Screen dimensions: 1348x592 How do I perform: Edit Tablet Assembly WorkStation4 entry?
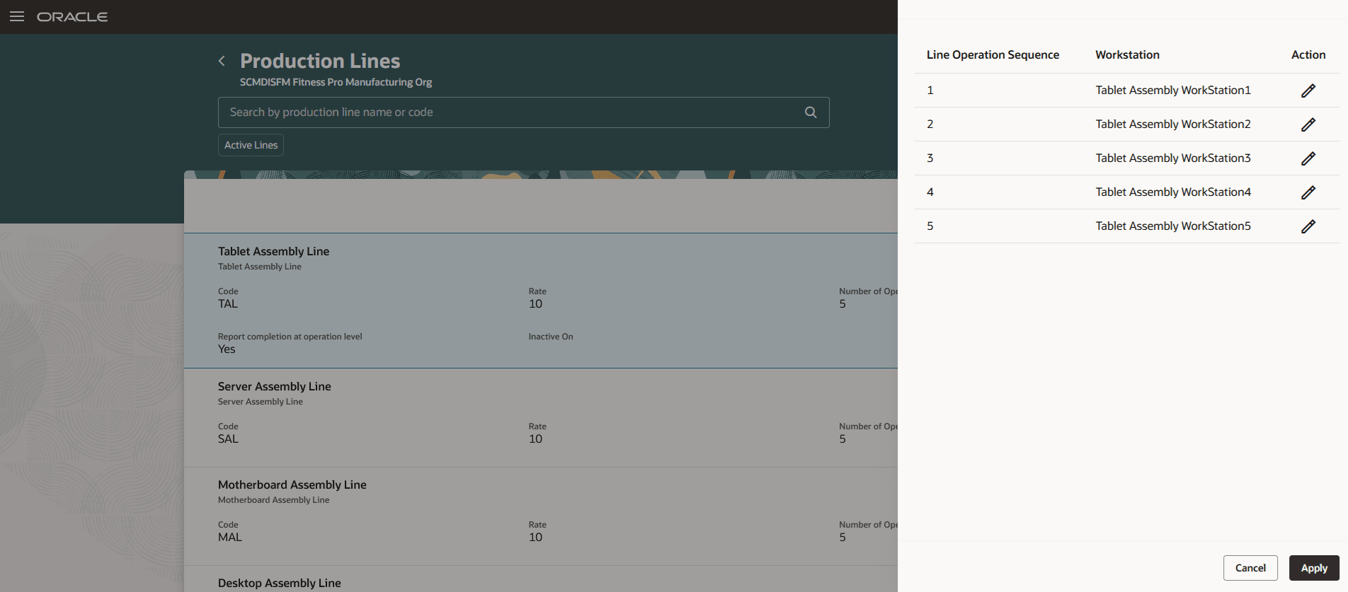point(1308,192)
